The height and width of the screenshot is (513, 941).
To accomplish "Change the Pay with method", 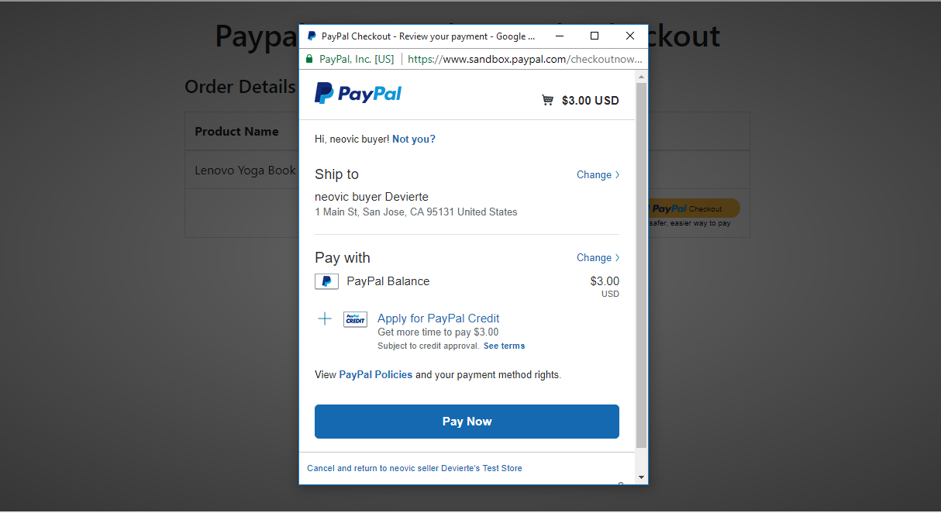I will point(598,257).
